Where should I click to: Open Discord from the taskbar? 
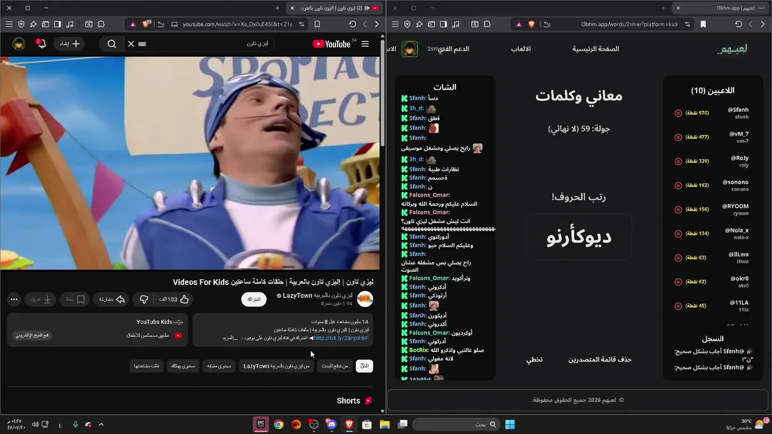click(331, 424)
